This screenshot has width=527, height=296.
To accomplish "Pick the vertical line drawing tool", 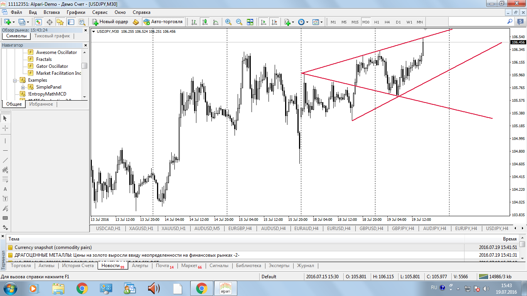I will [5, 141].
